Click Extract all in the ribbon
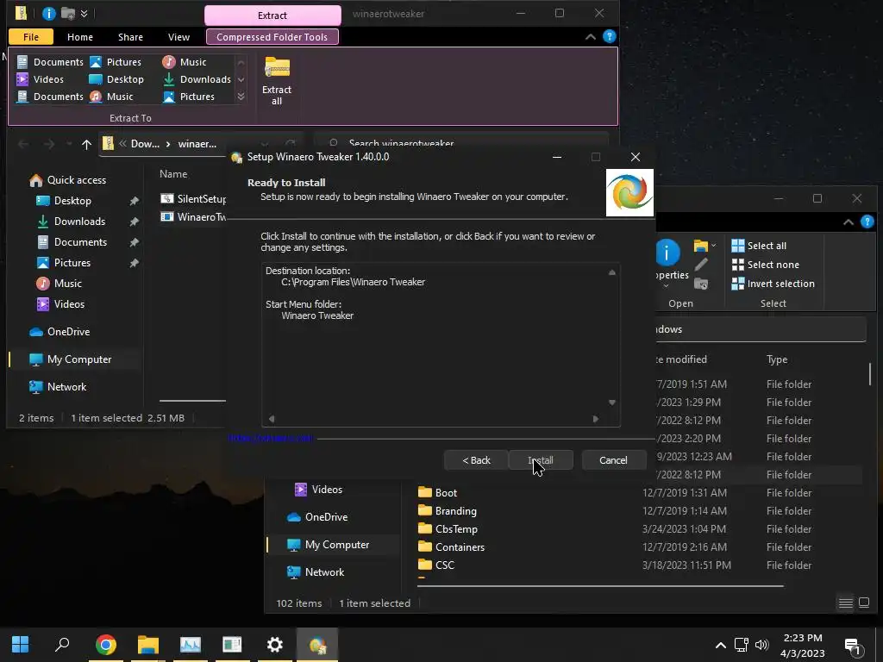This screenshot has width=883, height=662. point(277,81)
